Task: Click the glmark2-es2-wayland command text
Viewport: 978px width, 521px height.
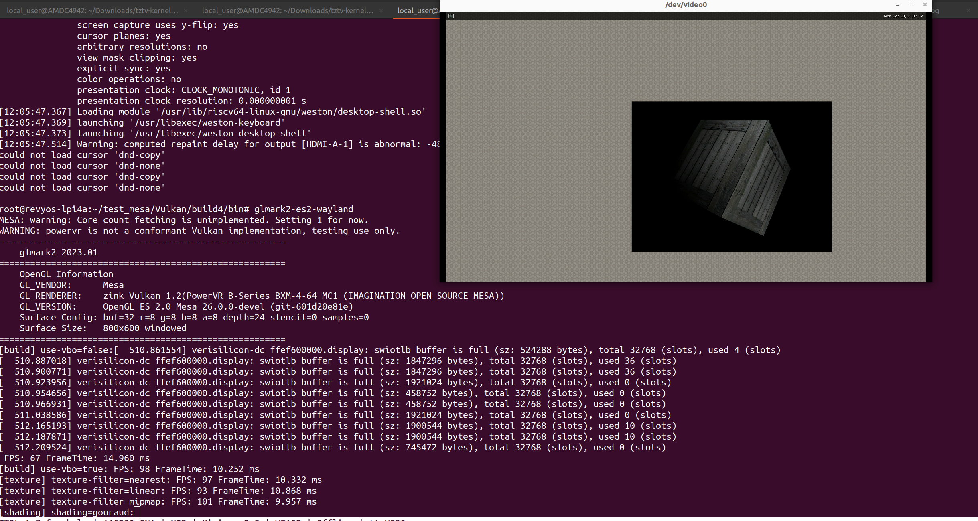Action: (x=303, y=209)
